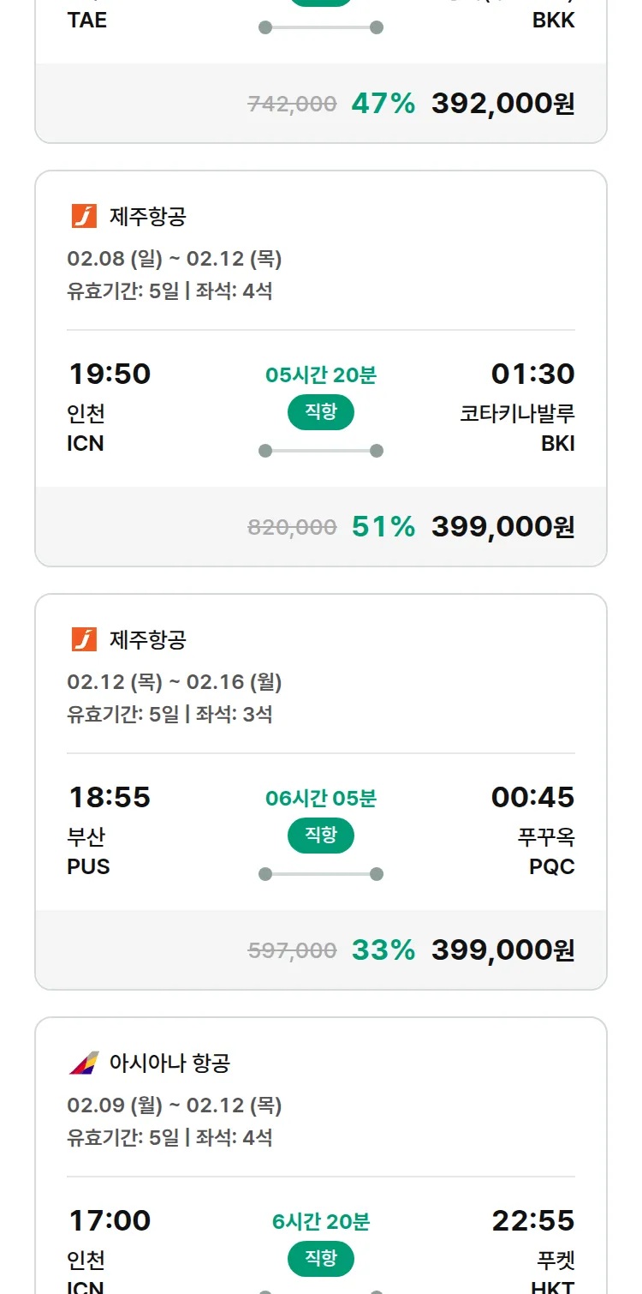Screen dimensions: 642x1294
Task: Click the 00:45 Phu Quoc arrival time
Action: (x=532, y=798)
